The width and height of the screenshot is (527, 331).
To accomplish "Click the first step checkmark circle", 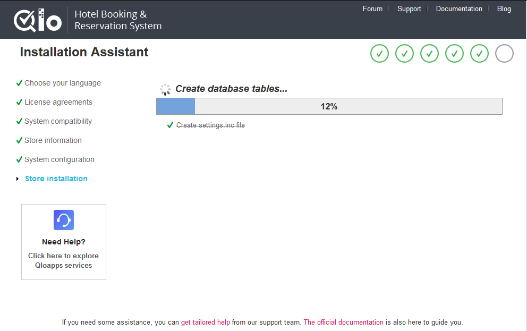I will [x=379, y=54].
